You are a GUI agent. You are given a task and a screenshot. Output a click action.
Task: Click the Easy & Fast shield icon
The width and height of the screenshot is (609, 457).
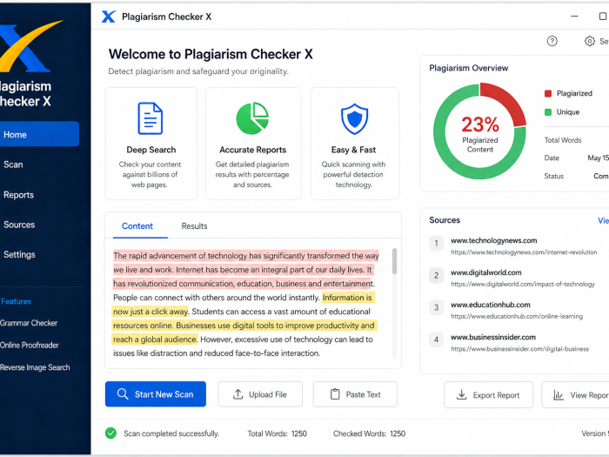354,118
